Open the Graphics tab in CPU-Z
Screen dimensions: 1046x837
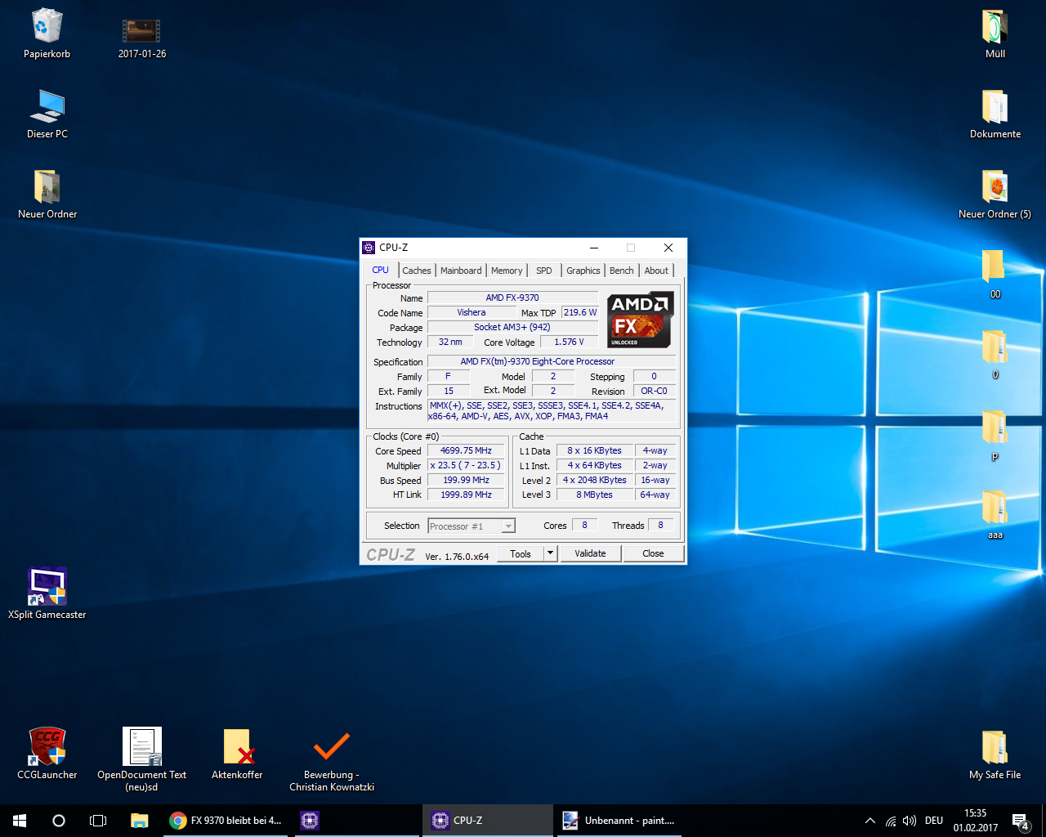583,271
